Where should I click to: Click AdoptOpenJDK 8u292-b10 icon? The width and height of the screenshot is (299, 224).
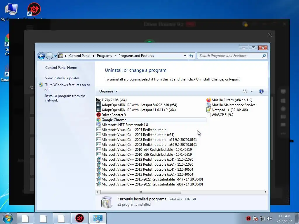99,105
